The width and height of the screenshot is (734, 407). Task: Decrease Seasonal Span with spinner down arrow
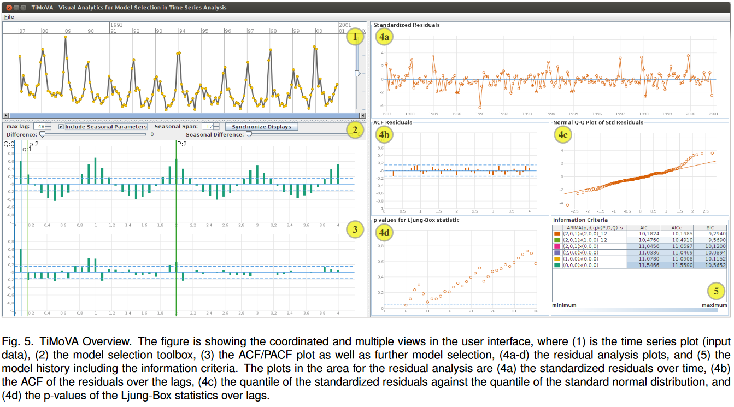pyautogui.click(x=217, y=128)
